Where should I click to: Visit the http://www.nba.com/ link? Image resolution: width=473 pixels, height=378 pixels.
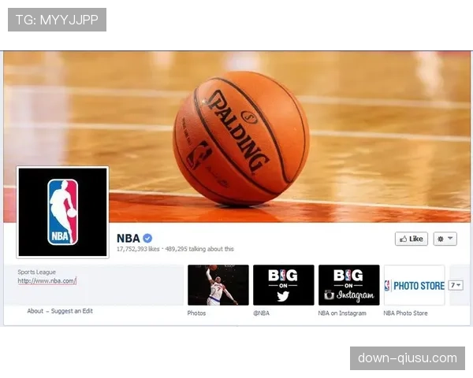[47, 281]
